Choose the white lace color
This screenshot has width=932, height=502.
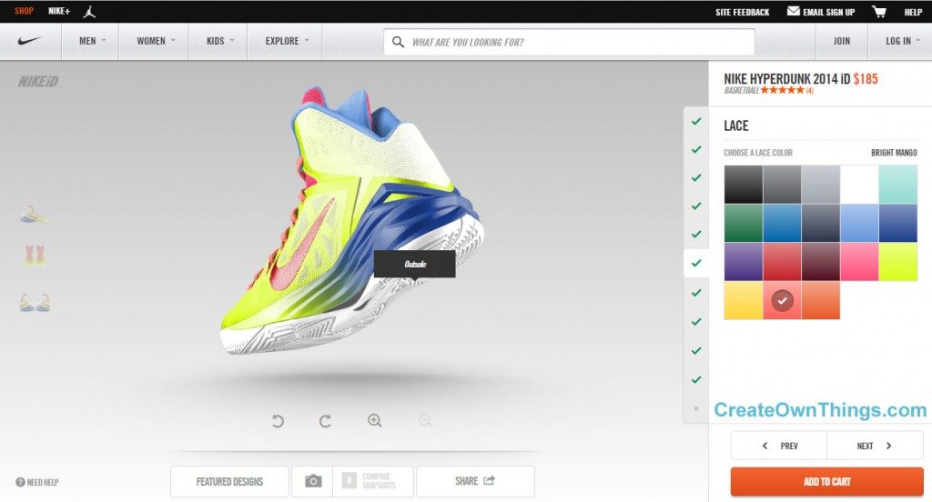pos(859,185)
